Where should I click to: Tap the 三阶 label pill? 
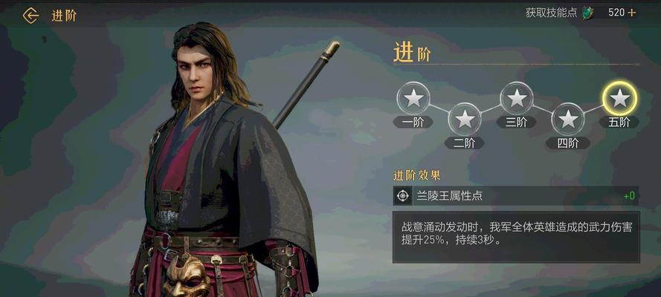click(x=516, y=122)
